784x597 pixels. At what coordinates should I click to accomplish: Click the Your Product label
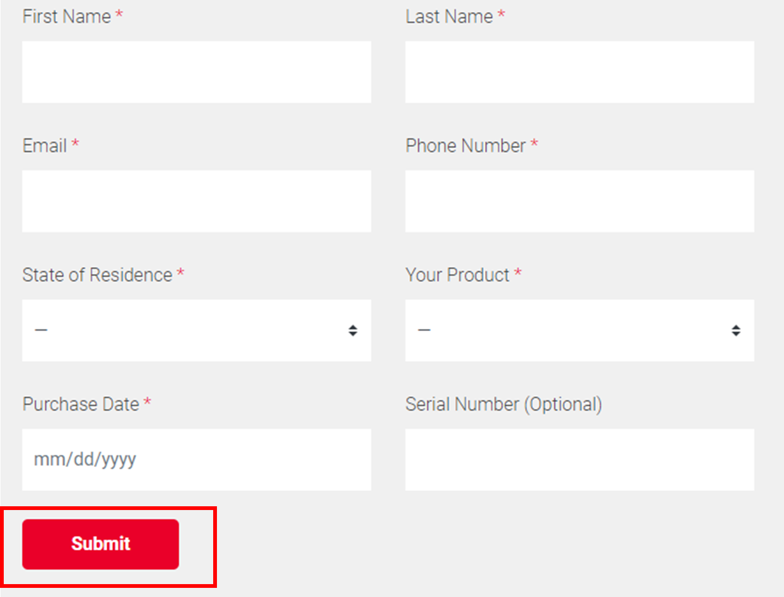tap(457, 275)
